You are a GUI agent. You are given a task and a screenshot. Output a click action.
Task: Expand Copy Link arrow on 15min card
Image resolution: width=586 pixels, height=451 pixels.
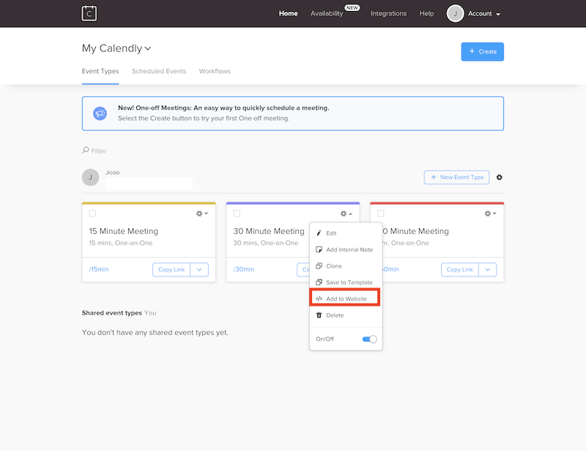coord(199,269)
